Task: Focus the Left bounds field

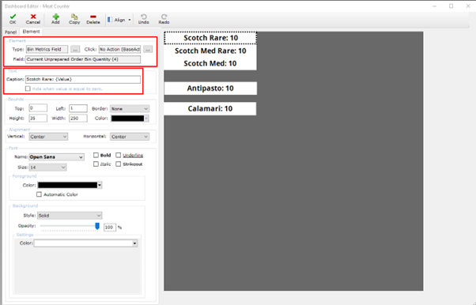Action: 78,108
